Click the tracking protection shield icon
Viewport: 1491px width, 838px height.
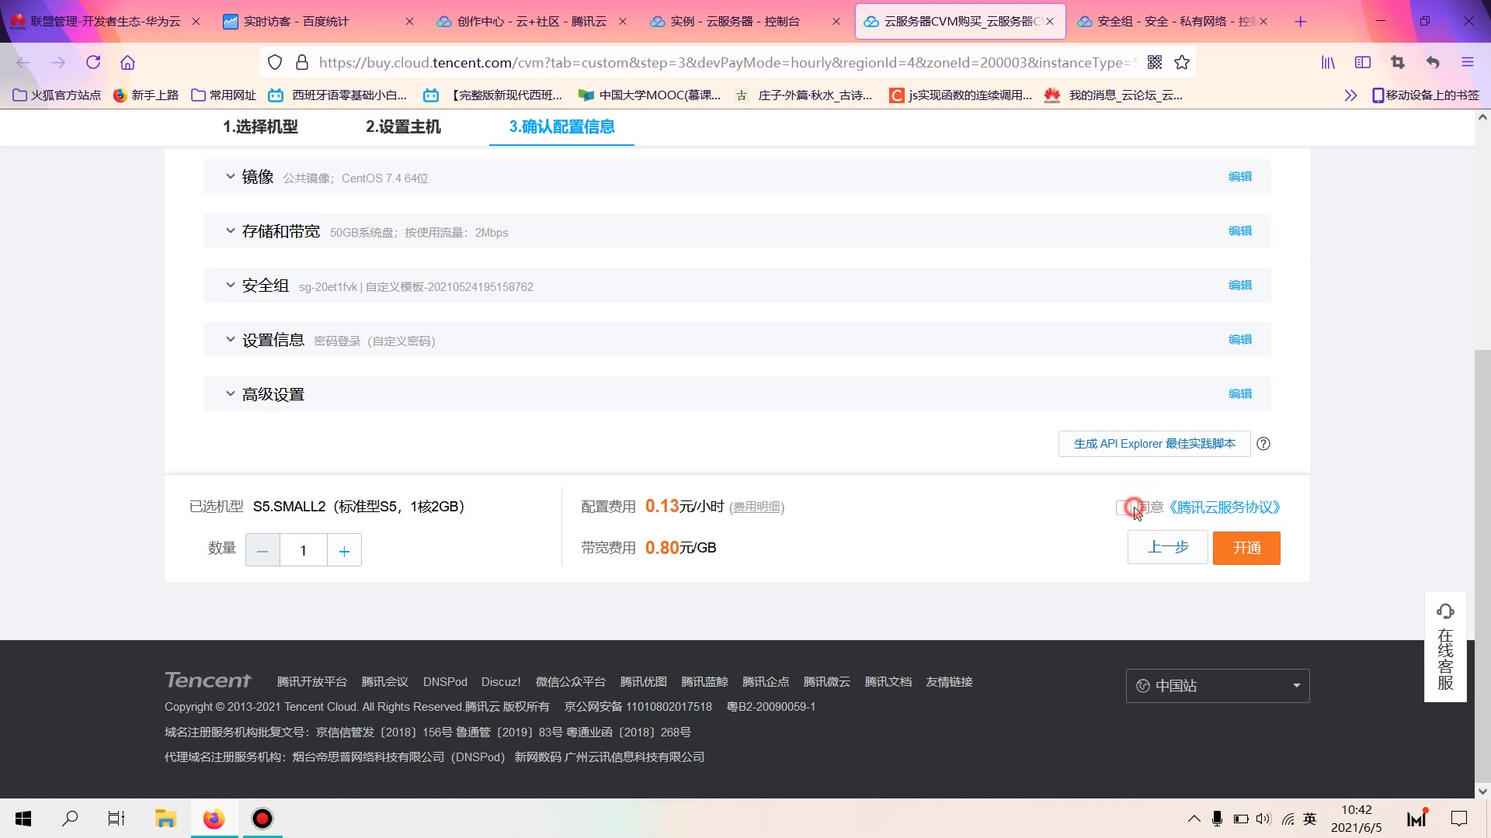pyautogui.click(x=275, y=62)
